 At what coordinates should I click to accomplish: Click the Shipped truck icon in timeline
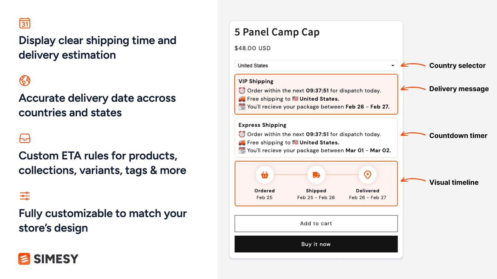click(316, 175)
